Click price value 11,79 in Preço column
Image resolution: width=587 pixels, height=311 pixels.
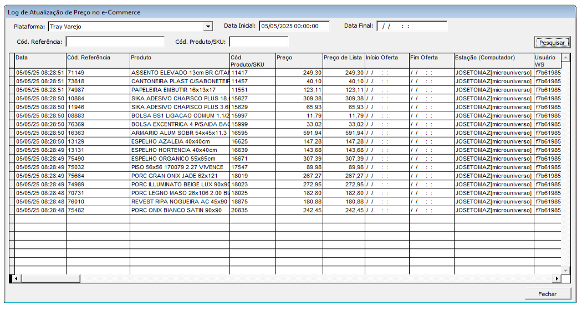pos(299,116)
